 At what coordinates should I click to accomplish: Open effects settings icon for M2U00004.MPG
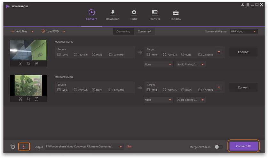click(x=36, y=64)
